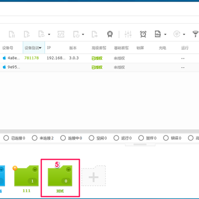Click the alarm clock scheduler icon
The width and height of the screenshot is (199, 199).
pyautogui.click(x=143, y=34)
